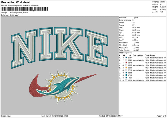
Task: Click the stitch count '30568'
Action: 163,2
